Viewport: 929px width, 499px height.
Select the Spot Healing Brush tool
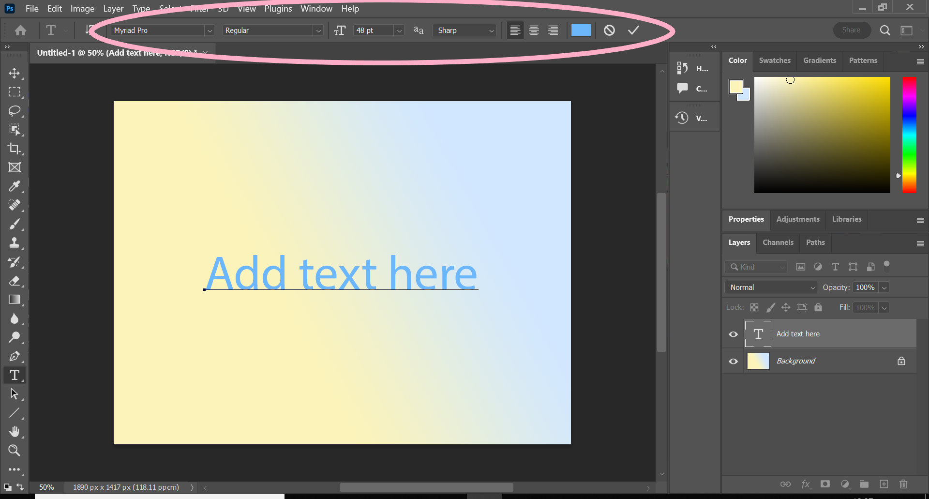click(15, 205)
